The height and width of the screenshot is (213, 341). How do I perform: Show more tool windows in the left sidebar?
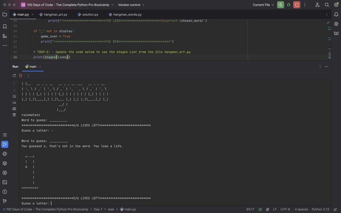click(5, 45)
